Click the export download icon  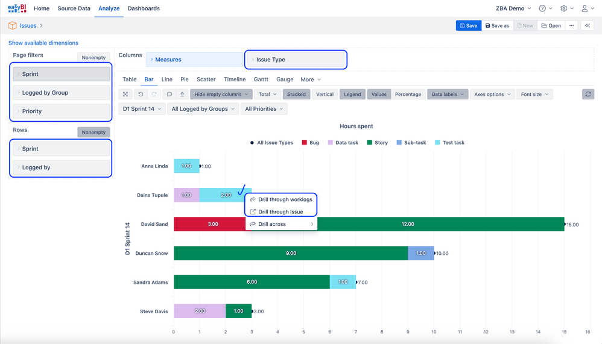click(x=182, y=95)
